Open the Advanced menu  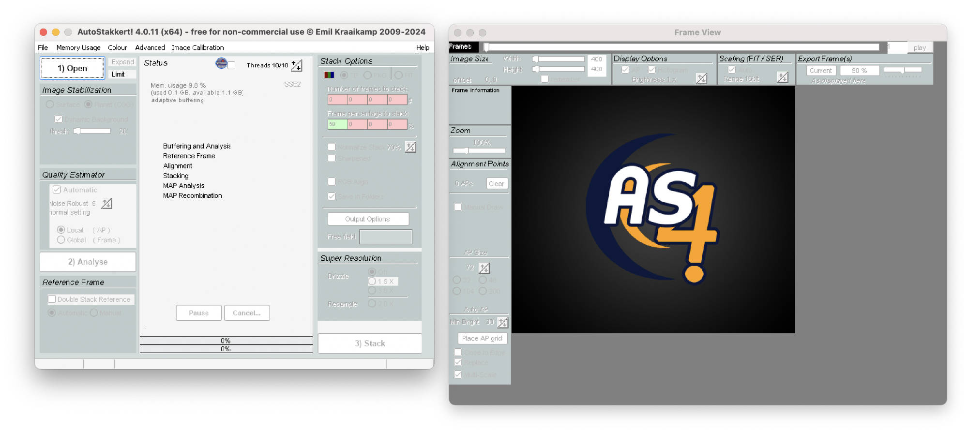click(150, 47)
